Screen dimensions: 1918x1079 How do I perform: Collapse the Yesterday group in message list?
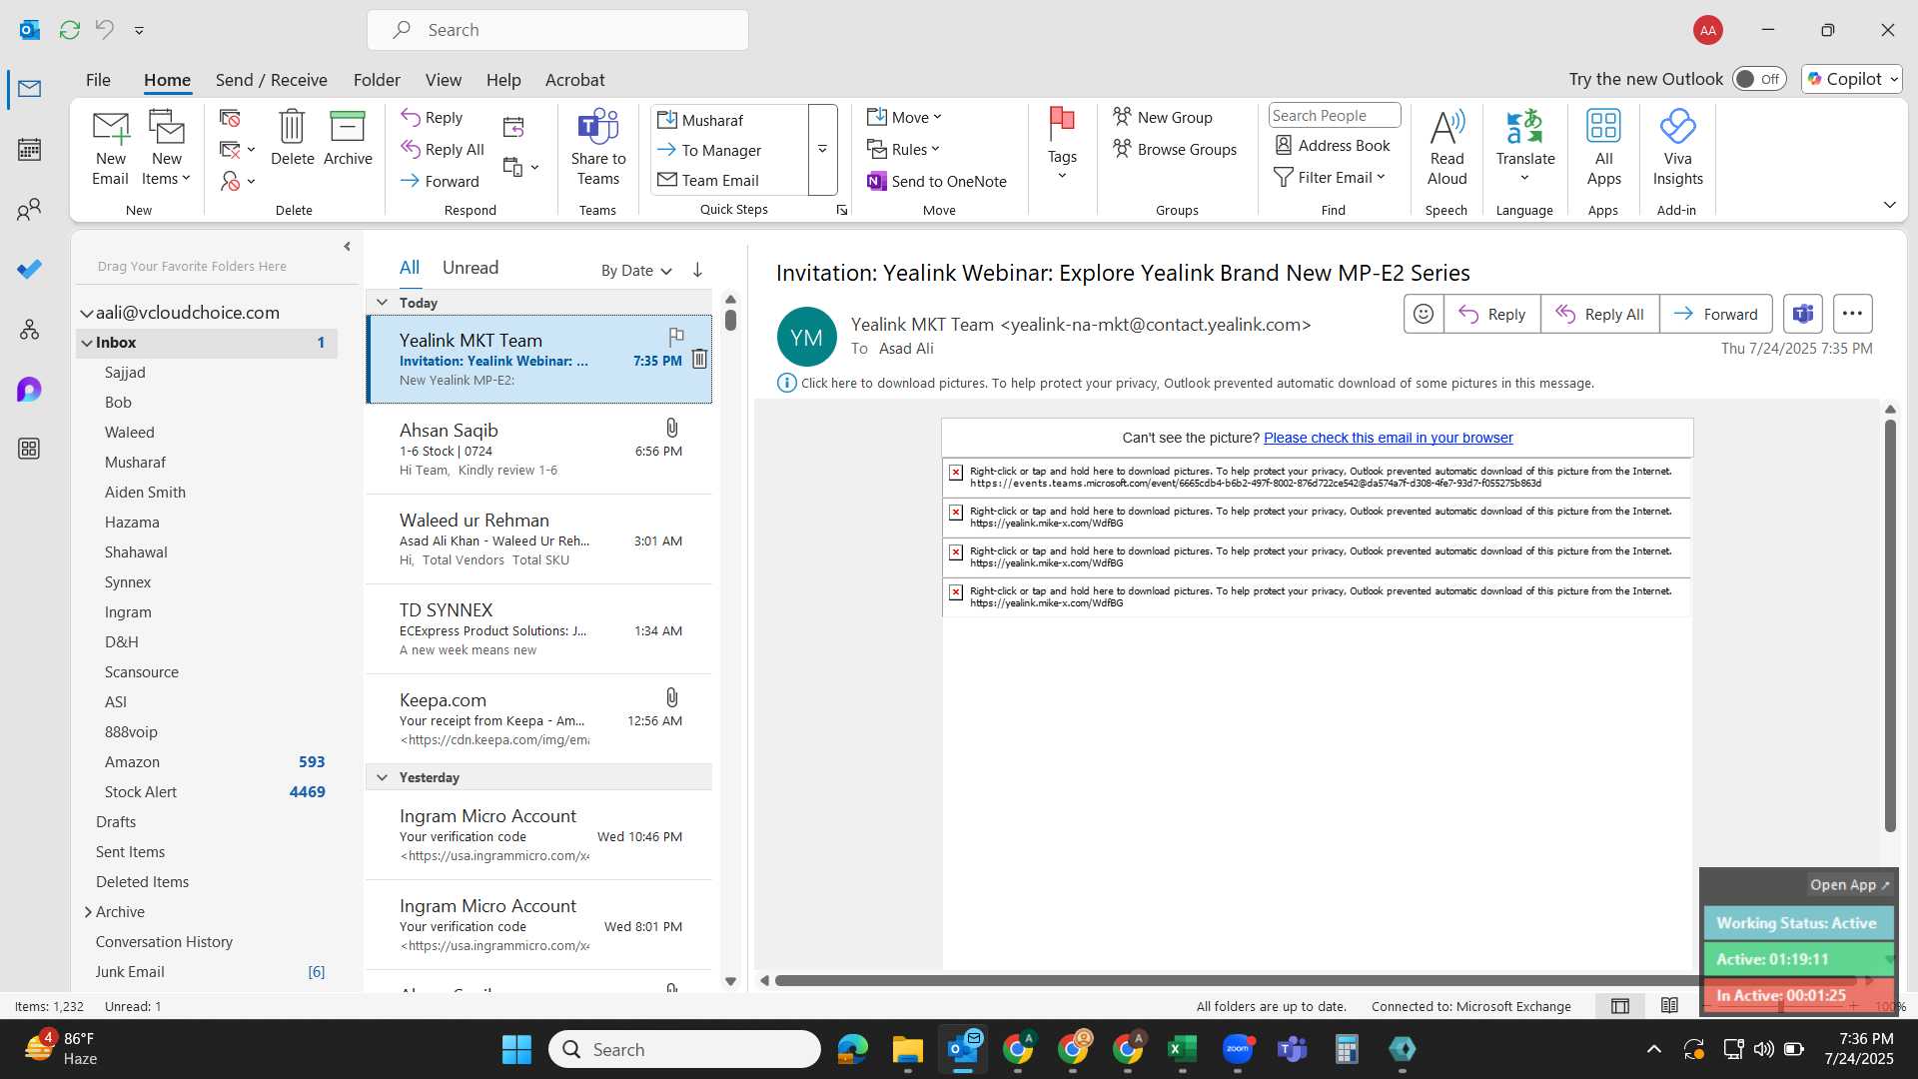tap(382, 777)
